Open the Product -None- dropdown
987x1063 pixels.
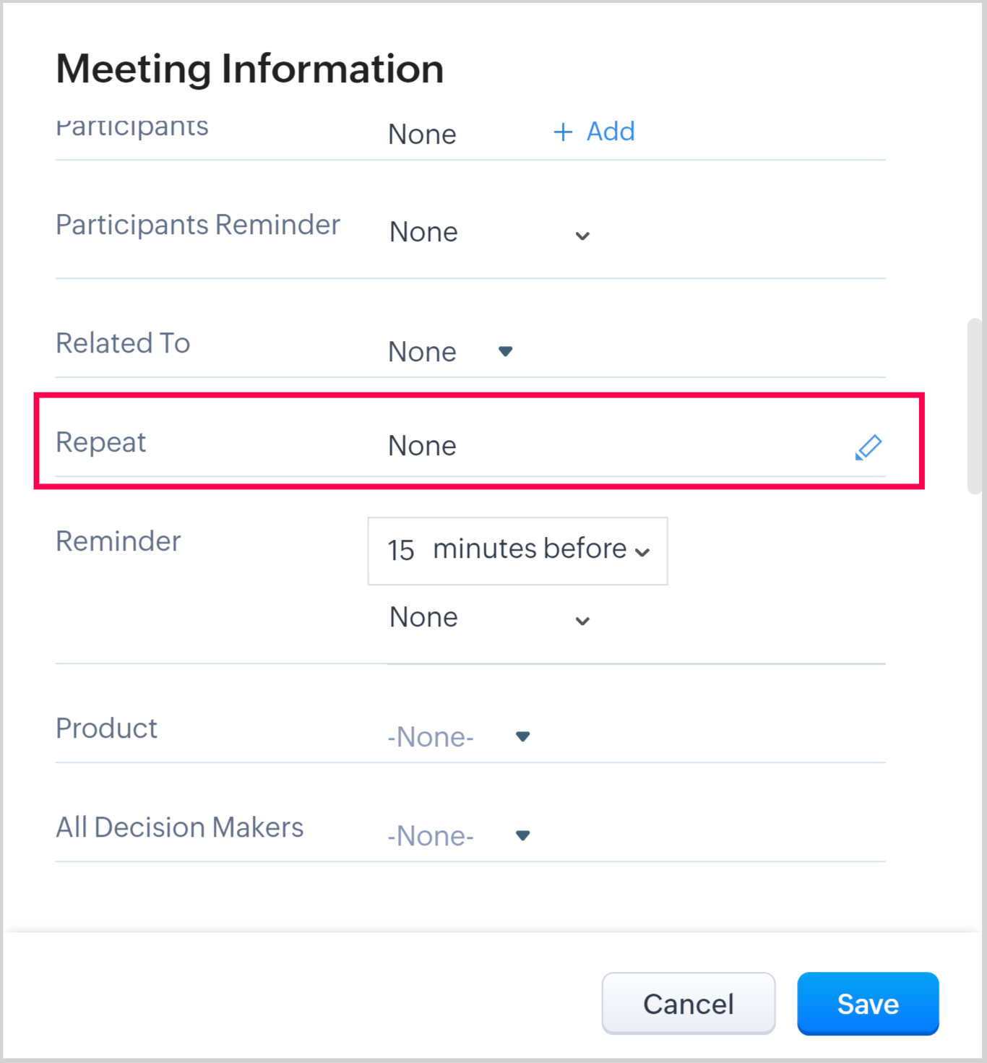[x=431, y=737]
